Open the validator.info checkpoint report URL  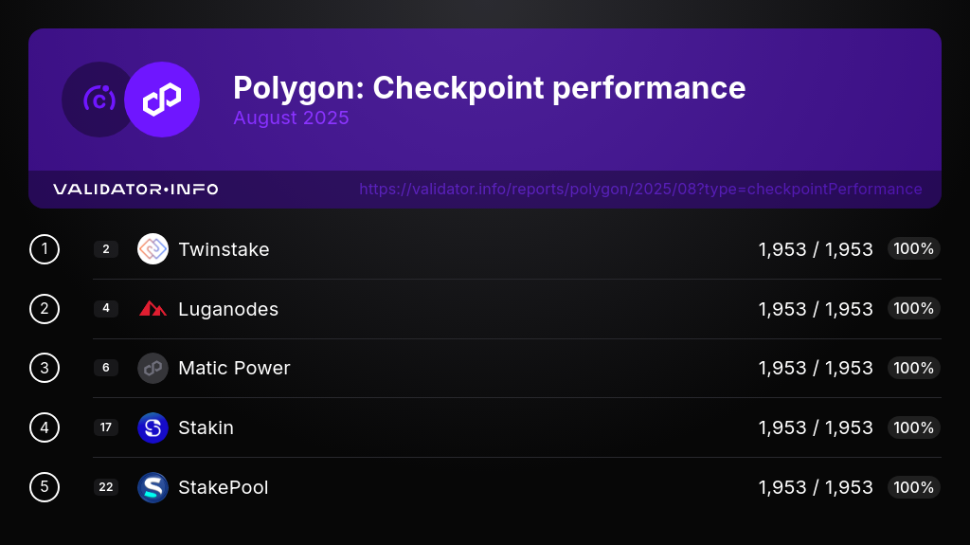tap(640, 190)
